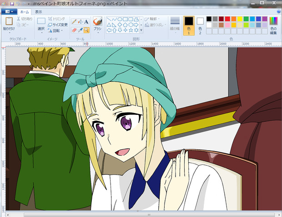Choose the Triangle shape
Screen dimensions: 282x217
click(x=109, y=25)
